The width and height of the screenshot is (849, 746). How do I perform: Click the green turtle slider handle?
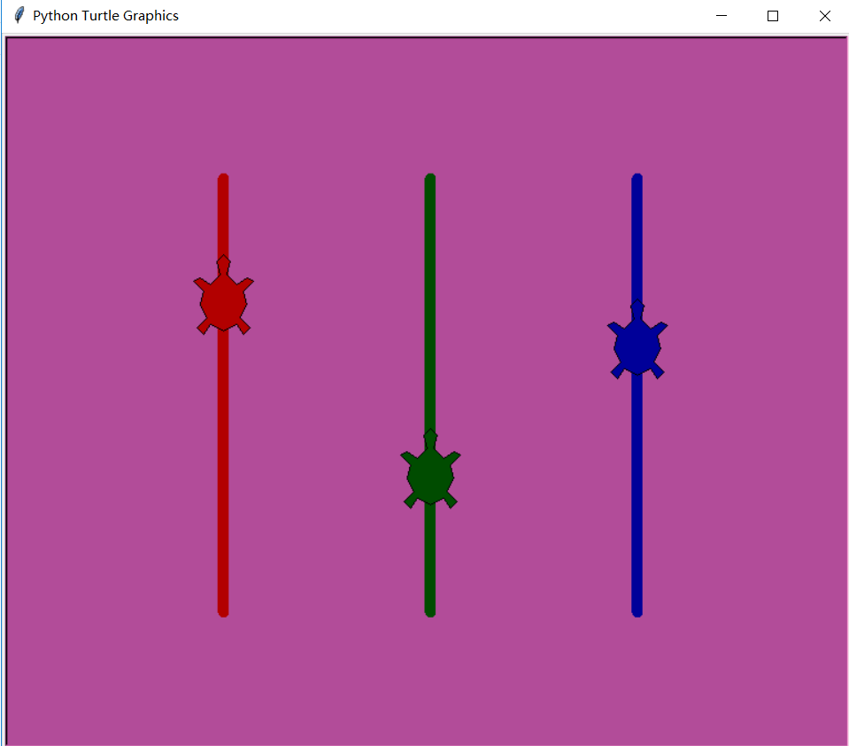tap(430, 470)
